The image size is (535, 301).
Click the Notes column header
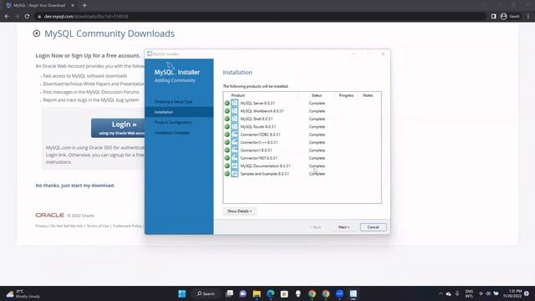pyautogui.click(x=368, y=95)
